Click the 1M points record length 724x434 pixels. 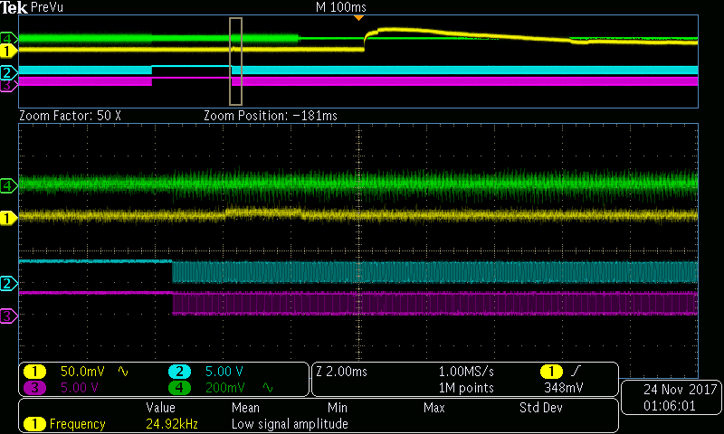coord(466,388)
